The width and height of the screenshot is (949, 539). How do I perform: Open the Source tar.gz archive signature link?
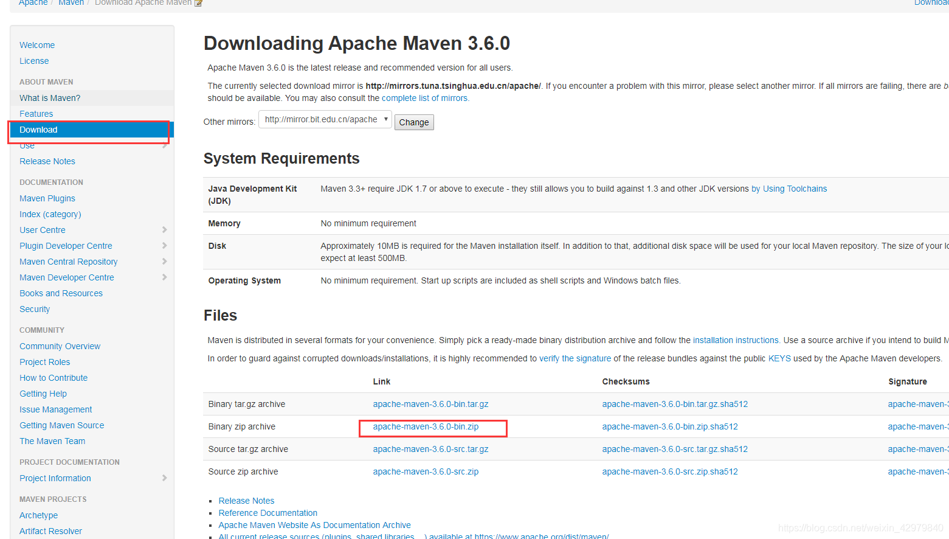pos(918,449)
